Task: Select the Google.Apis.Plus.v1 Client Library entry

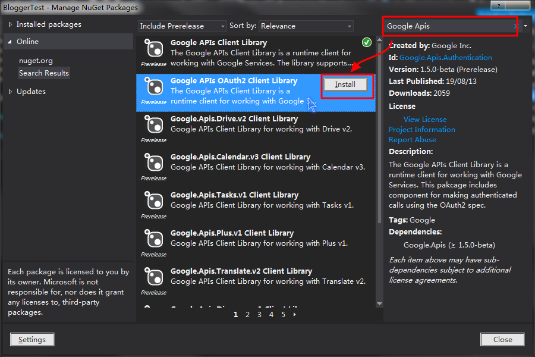Action: (256, 245)
